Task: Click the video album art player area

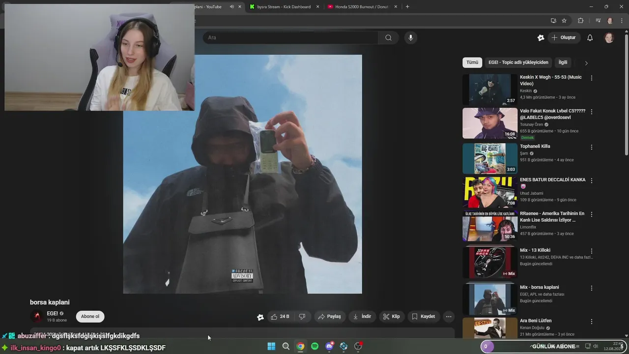Action: coord(242,174)
